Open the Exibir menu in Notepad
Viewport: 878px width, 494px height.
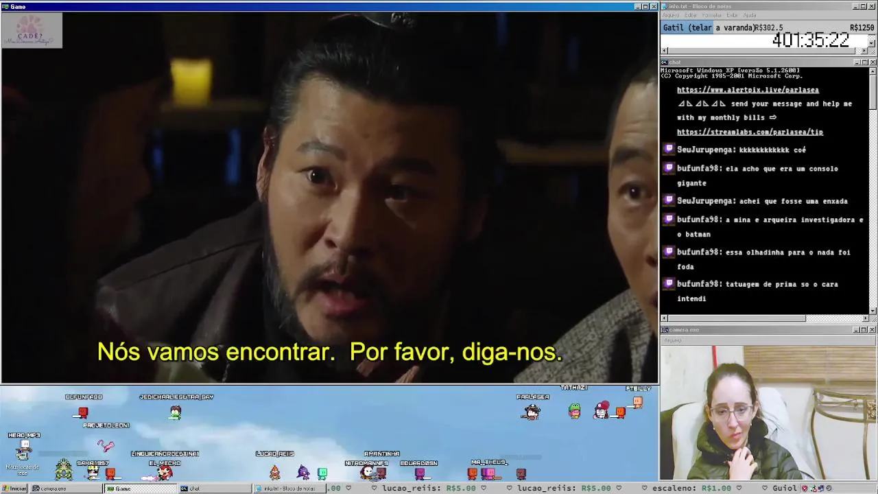coord(732,15)
